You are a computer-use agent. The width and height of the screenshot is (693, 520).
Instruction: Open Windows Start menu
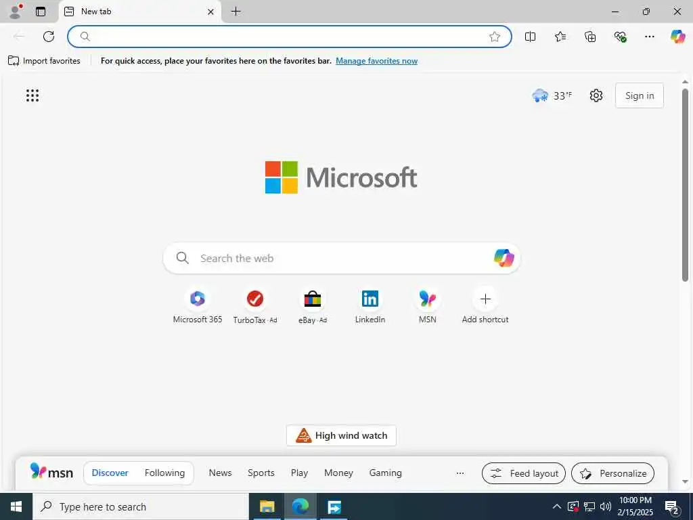tap(16, 506)
